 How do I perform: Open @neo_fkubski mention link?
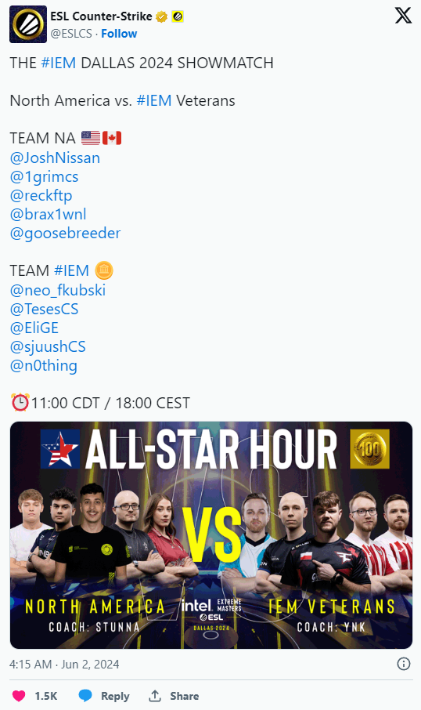click(57, 290)
